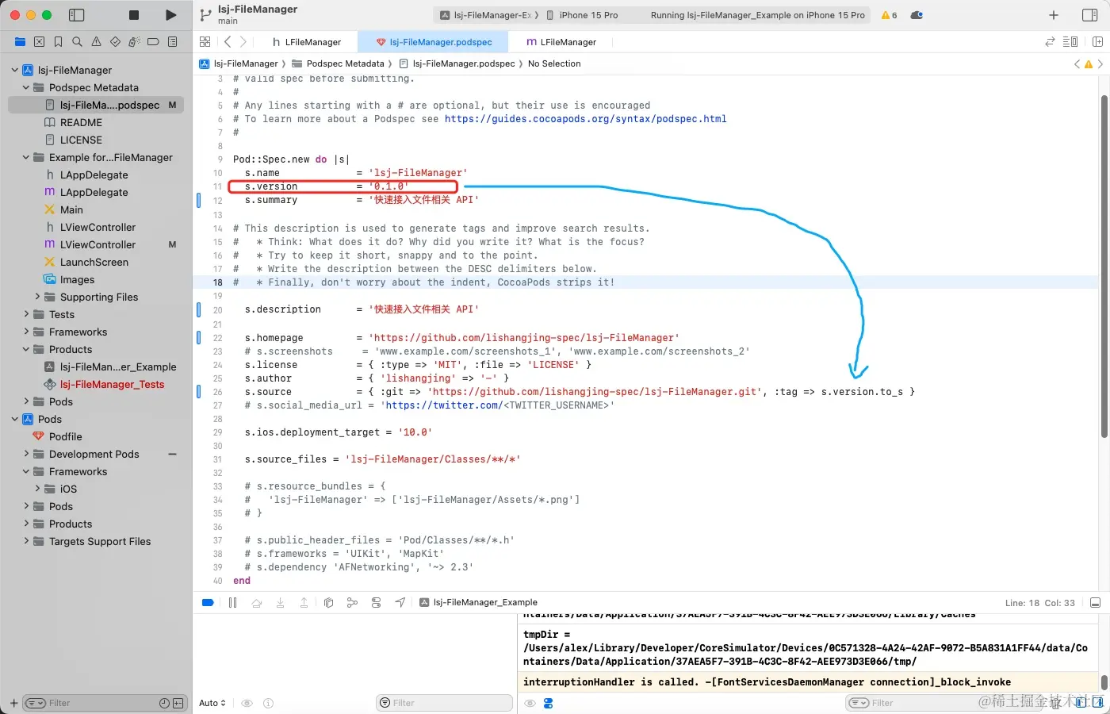Open the cocoapods podspec guide link

click(585, 119)
